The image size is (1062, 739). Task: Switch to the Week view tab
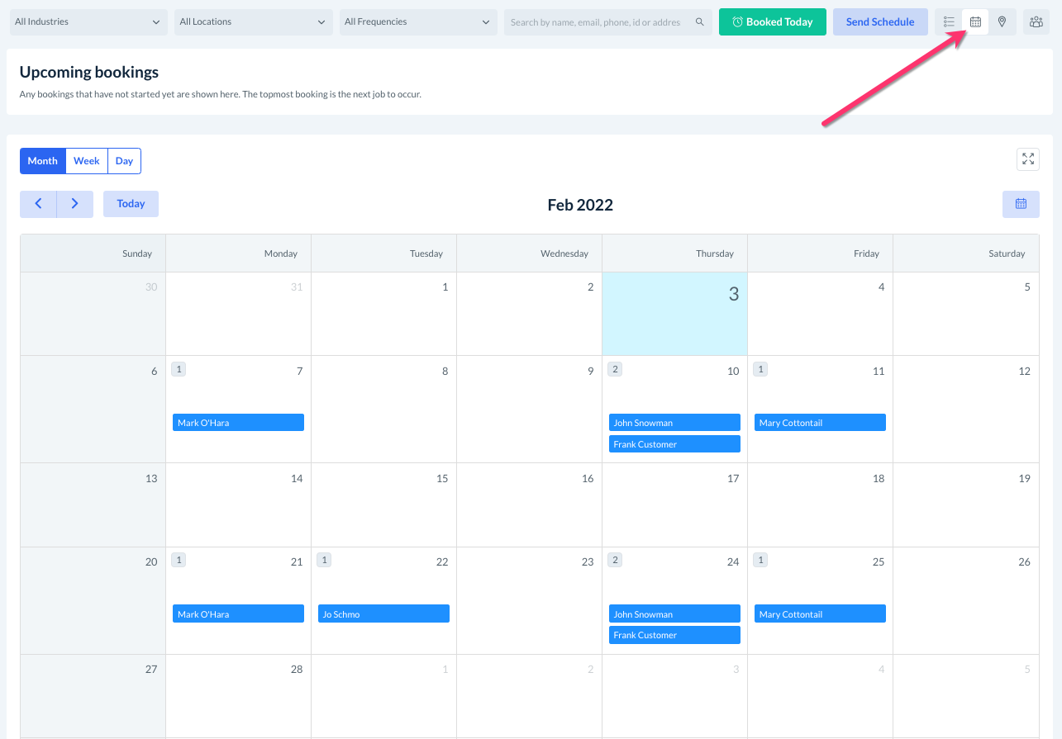coord(87,161)
